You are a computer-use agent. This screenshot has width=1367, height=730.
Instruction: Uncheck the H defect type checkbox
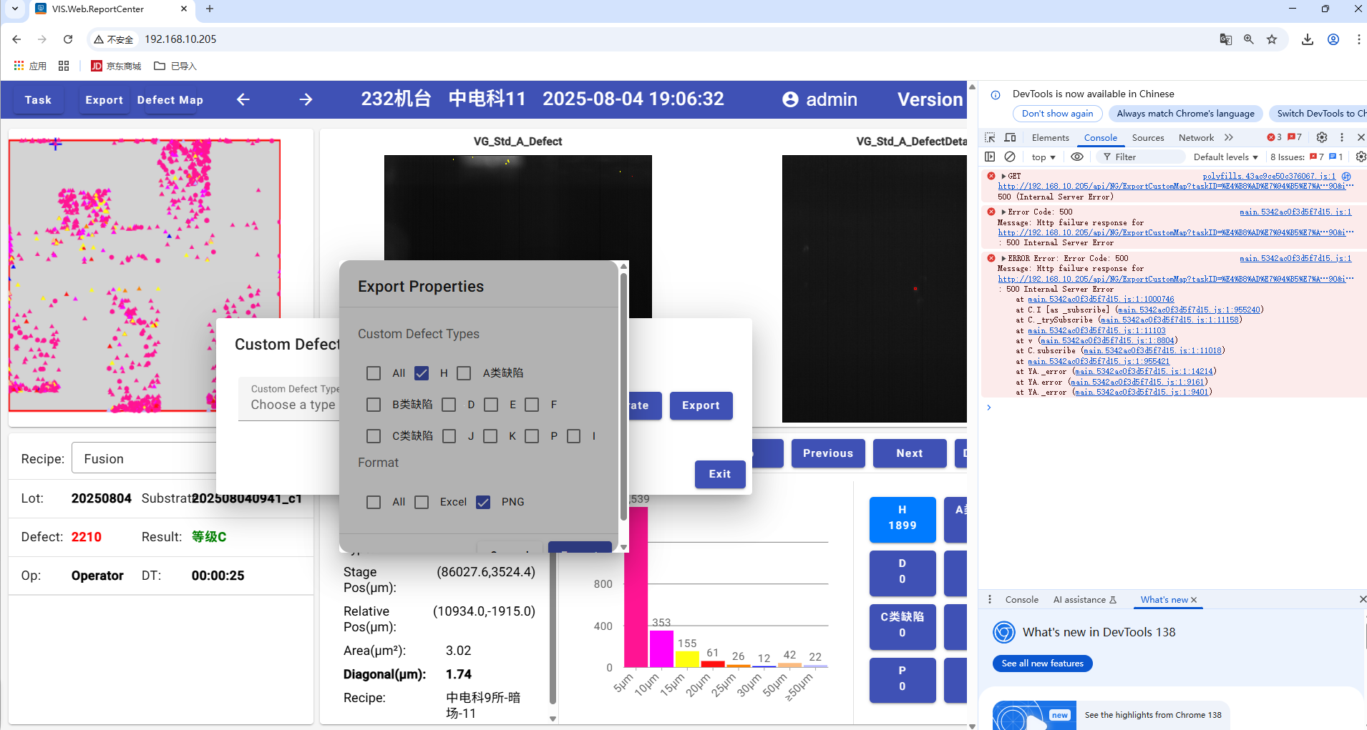point(422,373)
